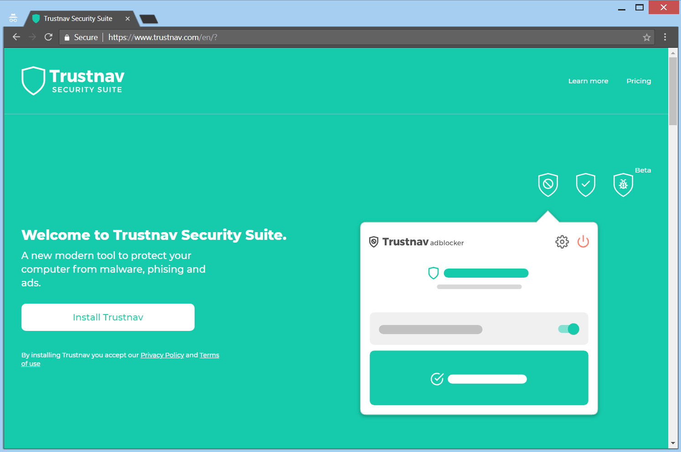Close the Trustnav Security Suite tab
The image size is (681, 452).
click(x=128, y=19)
